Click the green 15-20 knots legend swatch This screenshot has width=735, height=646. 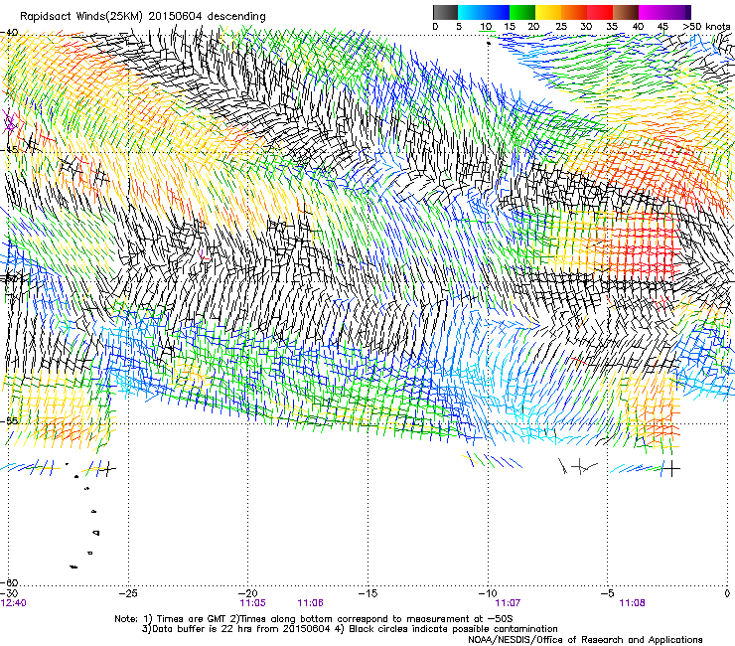(522, 12)
